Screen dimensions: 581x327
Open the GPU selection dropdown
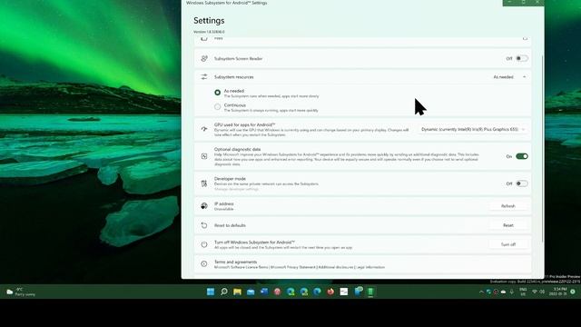pyautogui.click(x=473, y=129)
